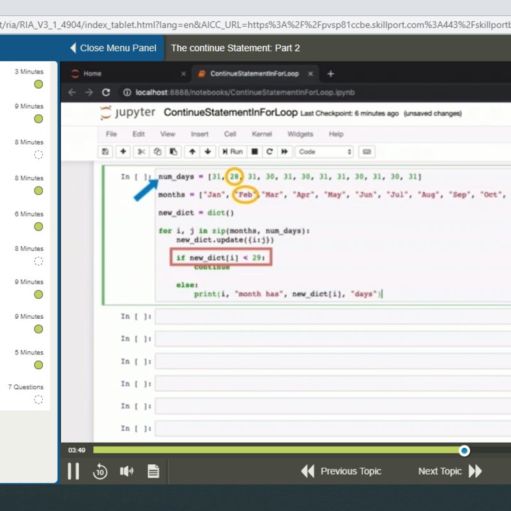Click the last empty input cell at bottom

(x=333, y=429)
